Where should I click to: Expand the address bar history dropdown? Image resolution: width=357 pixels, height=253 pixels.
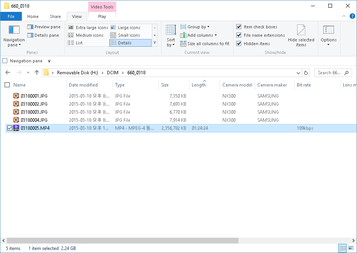[299, 73]
